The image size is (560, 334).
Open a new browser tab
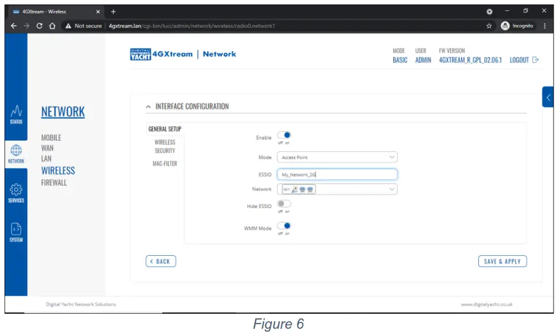113,12
